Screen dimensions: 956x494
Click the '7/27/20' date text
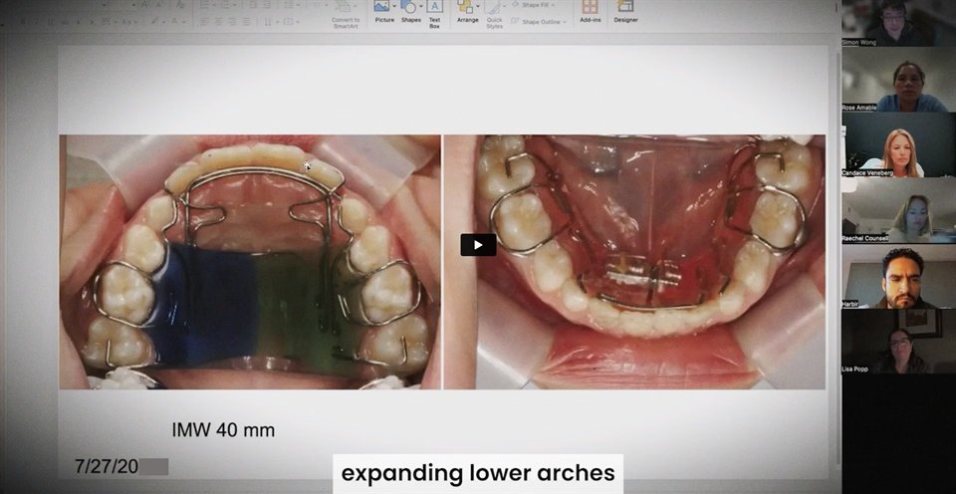tap(107, 467)
